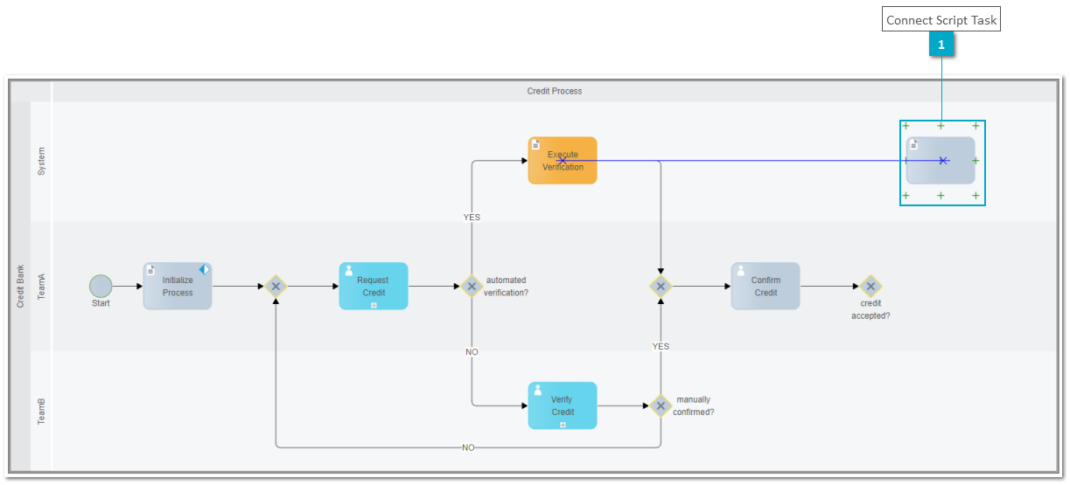Click the blue marker on Initialize Process
The image size is (1070, 485).
204,270
